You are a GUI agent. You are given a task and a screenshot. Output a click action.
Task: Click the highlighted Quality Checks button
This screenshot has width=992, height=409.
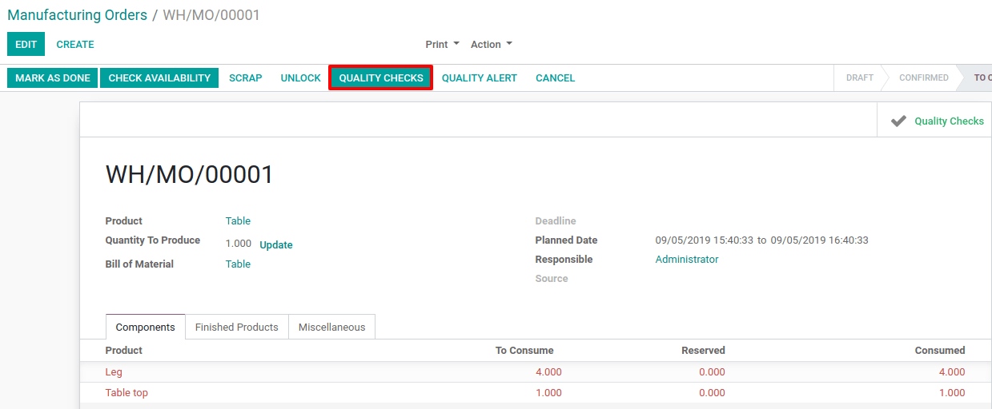tap(381, 78)
